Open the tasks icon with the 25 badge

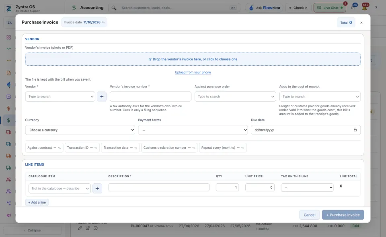(x=353, y=8)
